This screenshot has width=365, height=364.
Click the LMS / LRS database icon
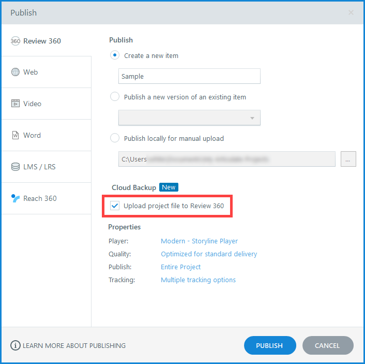coord(16,167)
